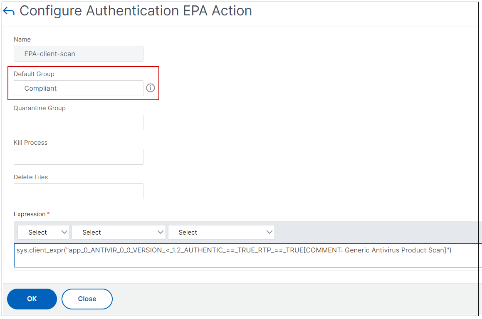Image resolution: width=482 pixels, height=319 pixels.
Task: Expand the middle Select dropdown in Expression
Action: (x=119, y=232)
